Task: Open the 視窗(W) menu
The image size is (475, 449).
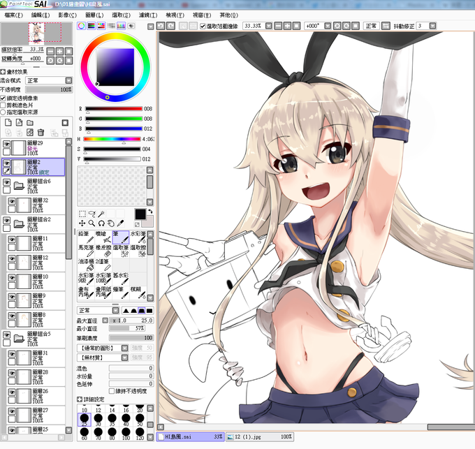Action: point(202,15)
